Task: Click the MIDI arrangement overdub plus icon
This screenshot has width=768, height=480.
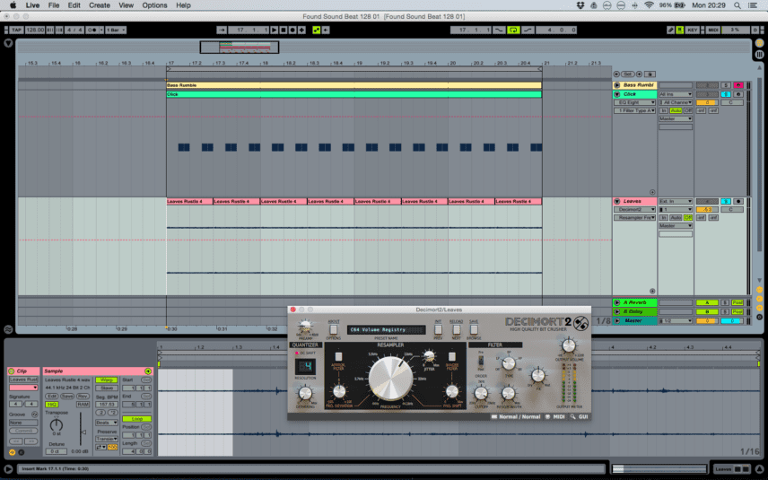Action: 301,30
